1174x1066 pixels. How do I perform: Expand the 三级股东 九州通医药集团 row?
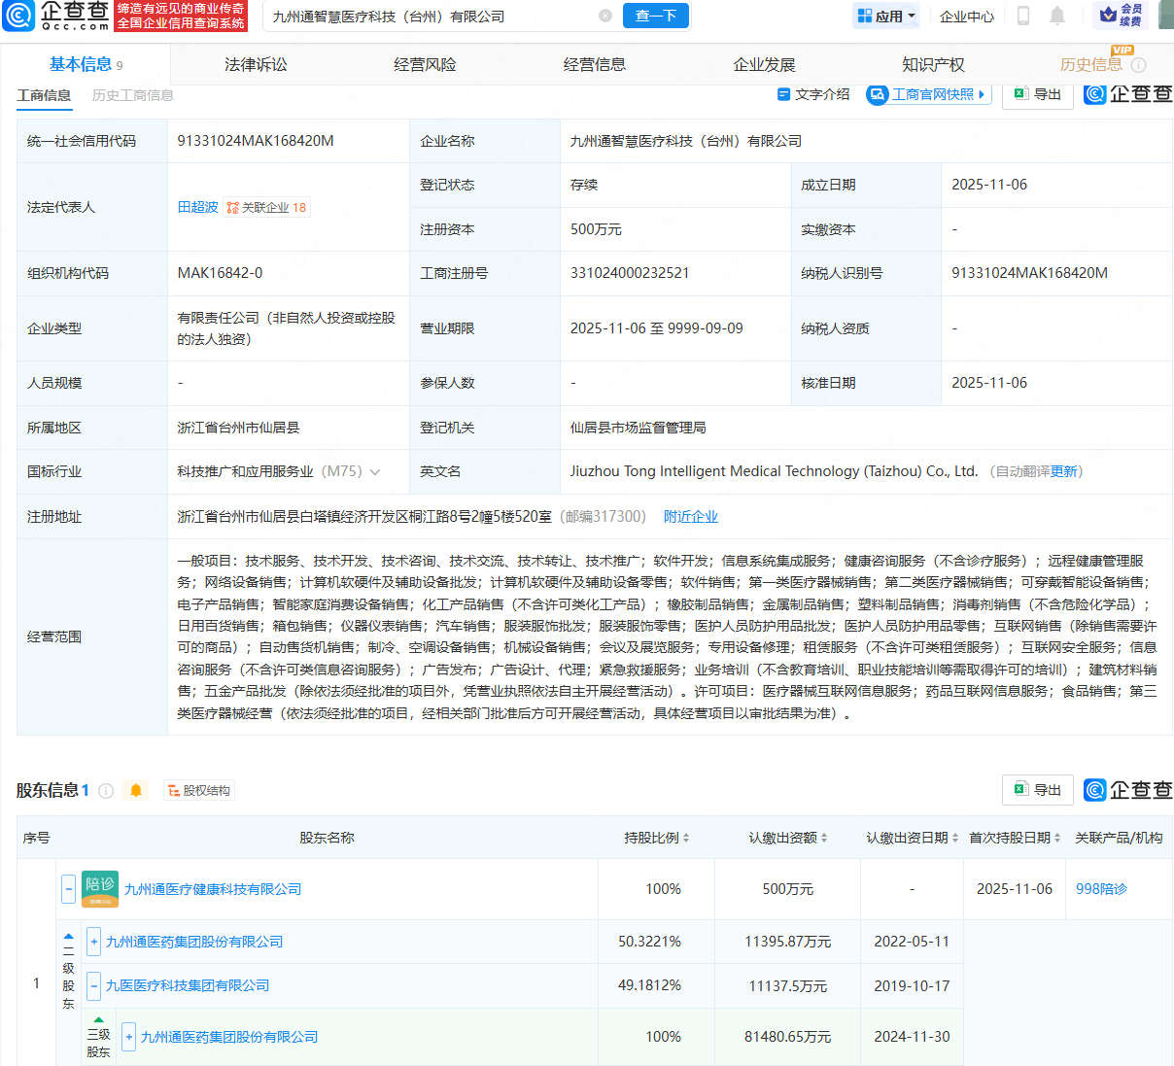[x=128, y=1036]
